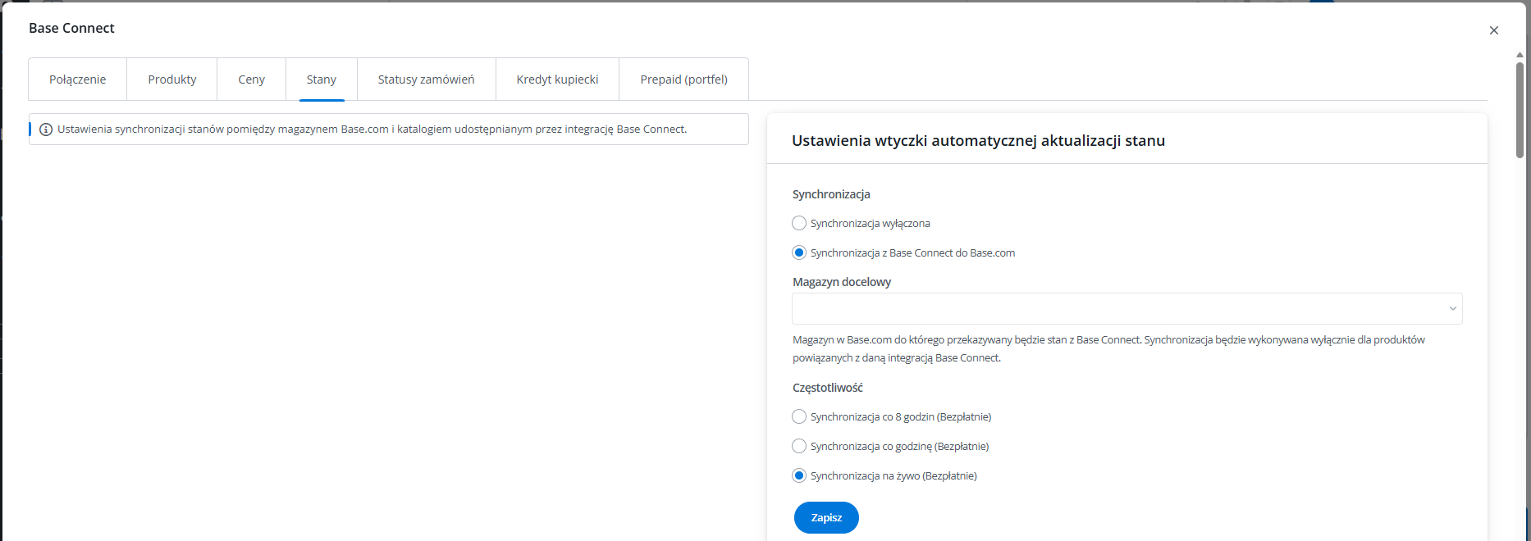Select Synchronizacja wyłączona radio option
The image size is (1531, 541).
(x=799, y=223)
